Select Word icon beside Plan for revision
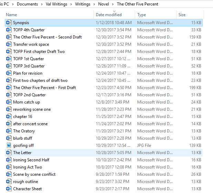This screenshot has width=213, height=194. click(x=9, y=73)
